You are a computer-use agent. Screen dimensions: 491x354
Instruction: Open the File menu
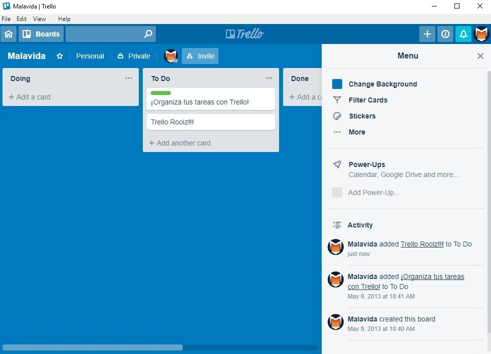[6, 18]
